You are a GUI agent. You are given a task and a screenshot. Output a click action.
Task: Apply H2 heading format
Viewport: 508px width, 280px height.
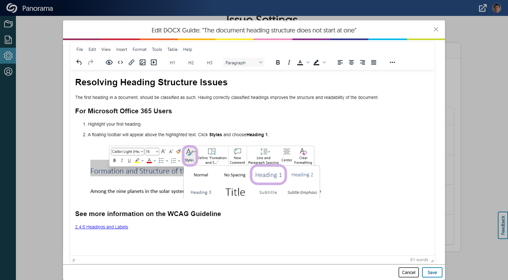(x=191, y=63)
